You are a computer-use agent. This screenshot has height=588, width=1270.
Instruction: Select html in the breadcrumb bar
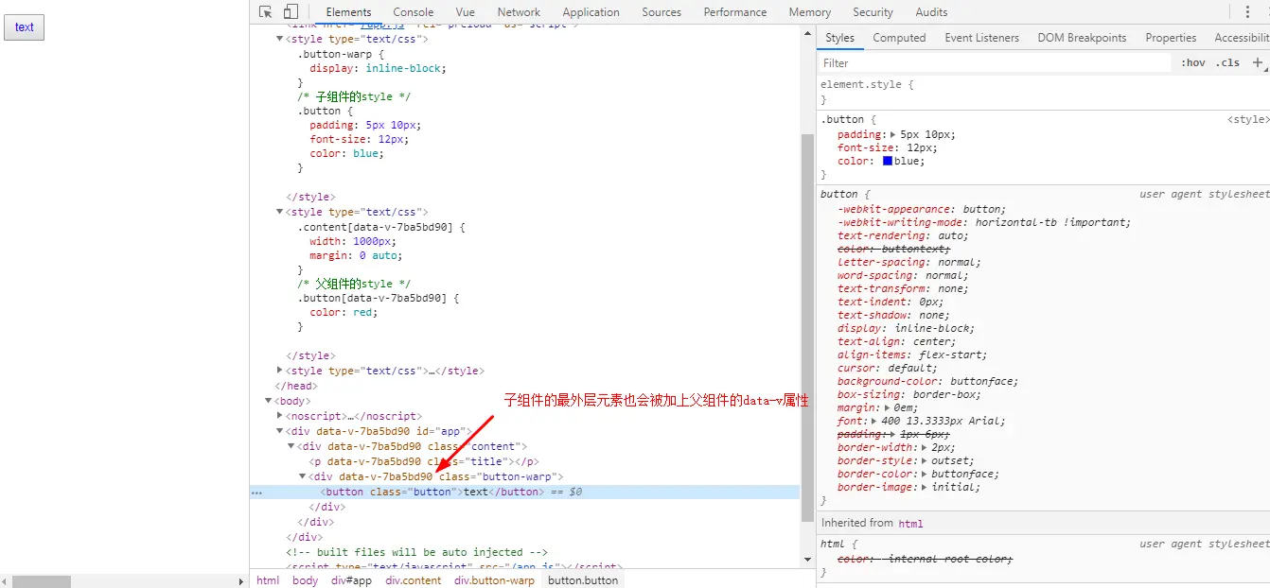268,580
